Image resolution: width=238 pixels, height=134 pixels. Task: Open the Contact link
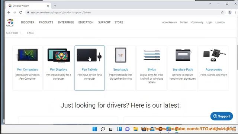coord(184,22)
